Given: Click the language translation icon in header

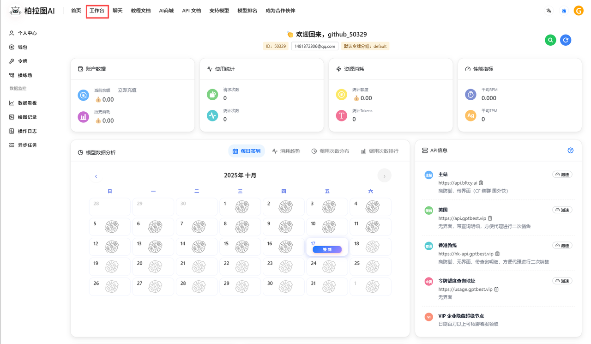Looking at the screenshot, I should [549, 11].
